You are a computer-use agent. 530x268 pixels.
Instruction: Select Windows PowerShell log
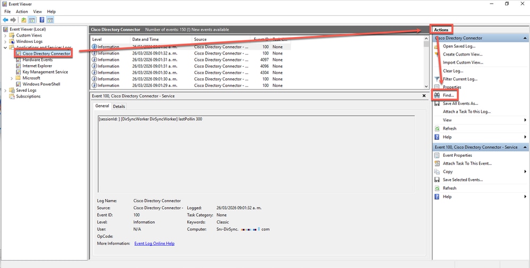click(41, 84)
